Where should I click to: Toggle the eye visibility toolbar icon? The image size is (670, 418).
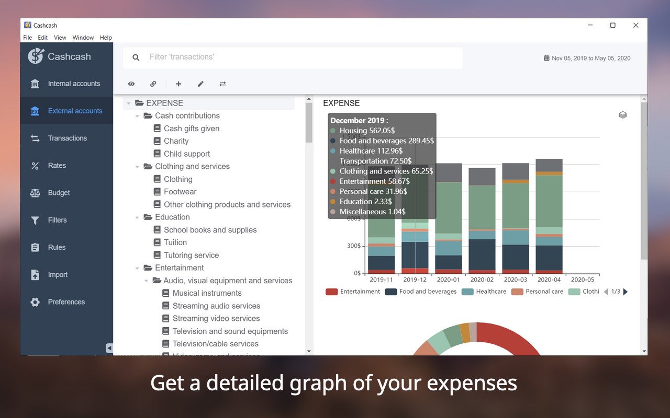coord(131,84)
